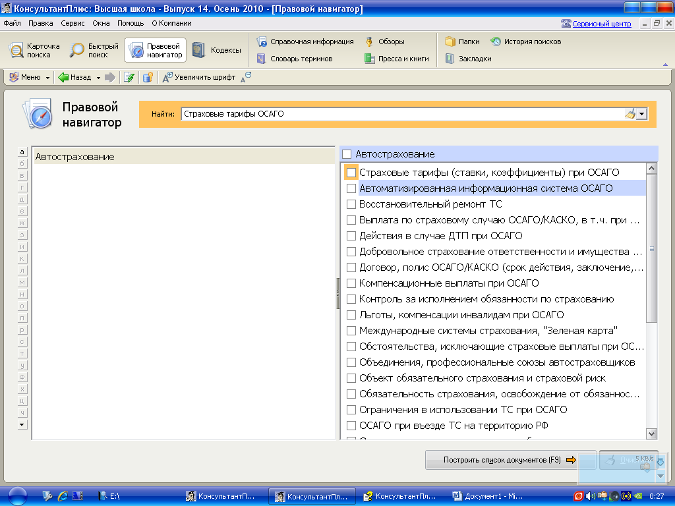This screenshot has width=675, height=506.
Task: Open Правка menu
Action: [x=40, y=23]
